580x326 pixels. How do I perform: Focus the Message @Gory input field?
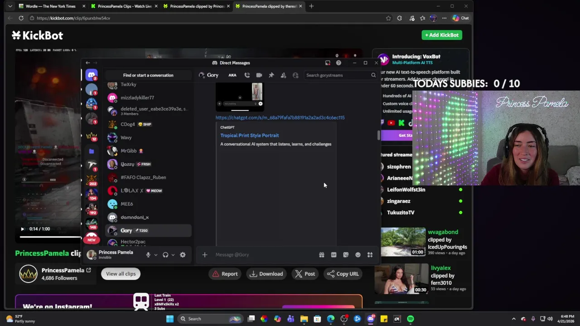click(x=265, y=255)
